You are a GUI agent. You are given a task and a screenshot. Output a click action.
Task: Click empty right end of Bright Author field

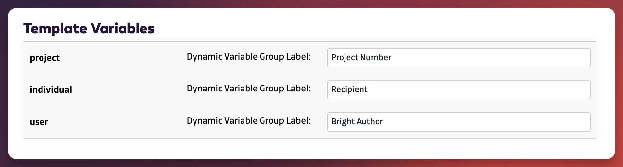coord(556,122)
